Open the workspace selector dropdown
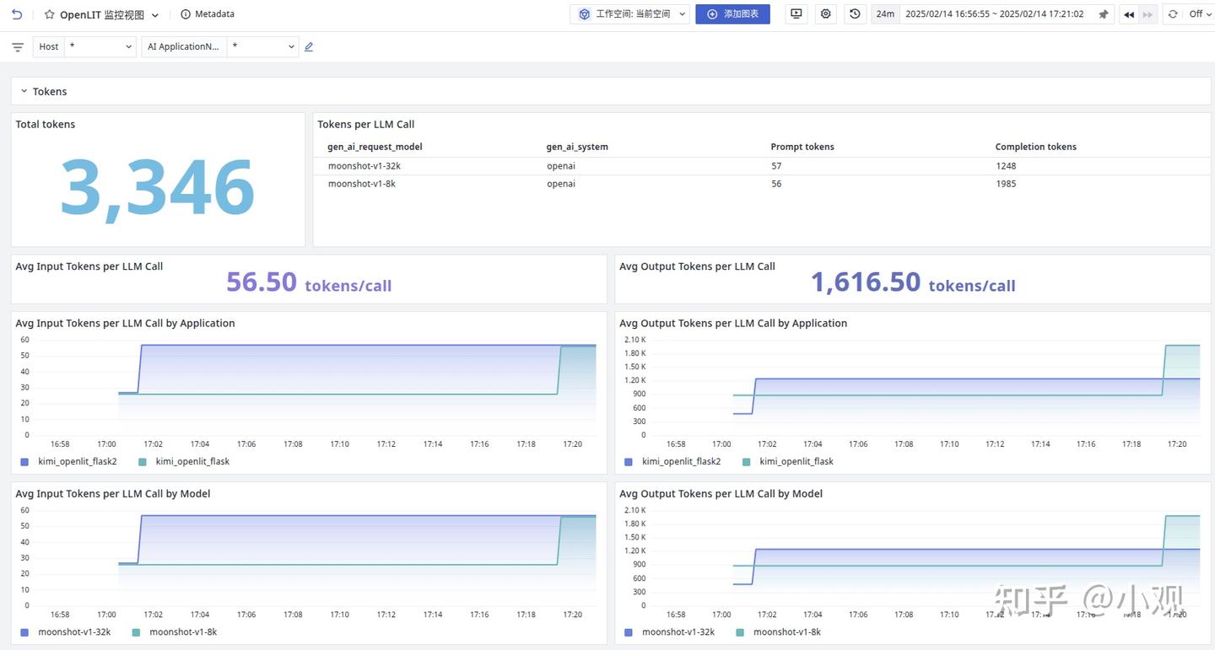1215x650 pixels. pyautogui.click(x=630, y=14)
